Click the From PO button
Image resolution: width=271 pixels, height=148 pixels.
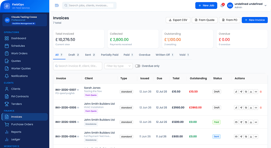(229, 20)
